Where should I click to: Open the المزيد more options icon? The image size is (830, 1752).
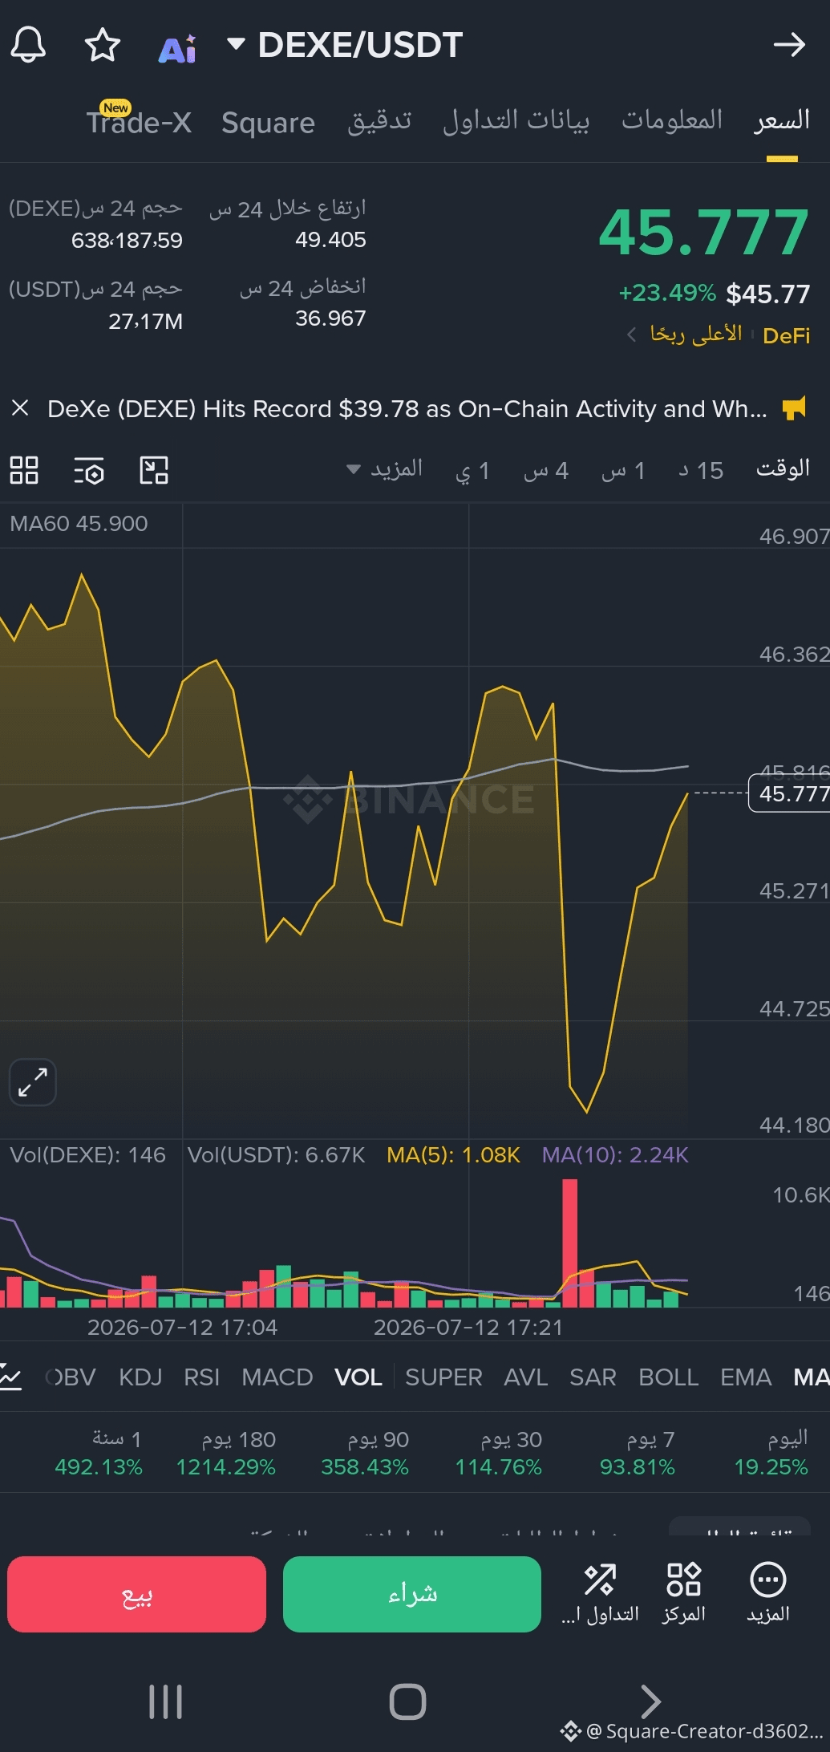coord(768,1594)
